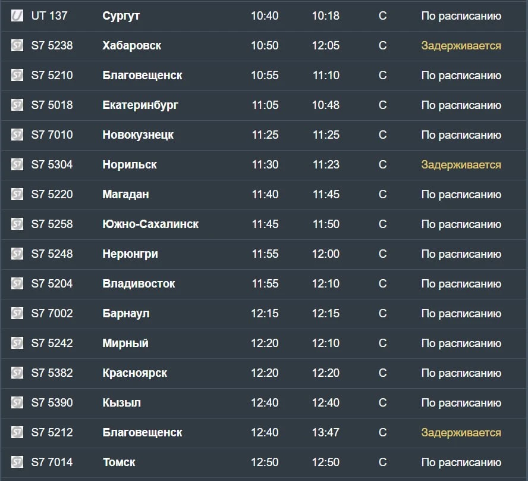Click the UTair airline icon for UT 137
Viewport: 528px width, 481px height.
[x=17, y=15]
